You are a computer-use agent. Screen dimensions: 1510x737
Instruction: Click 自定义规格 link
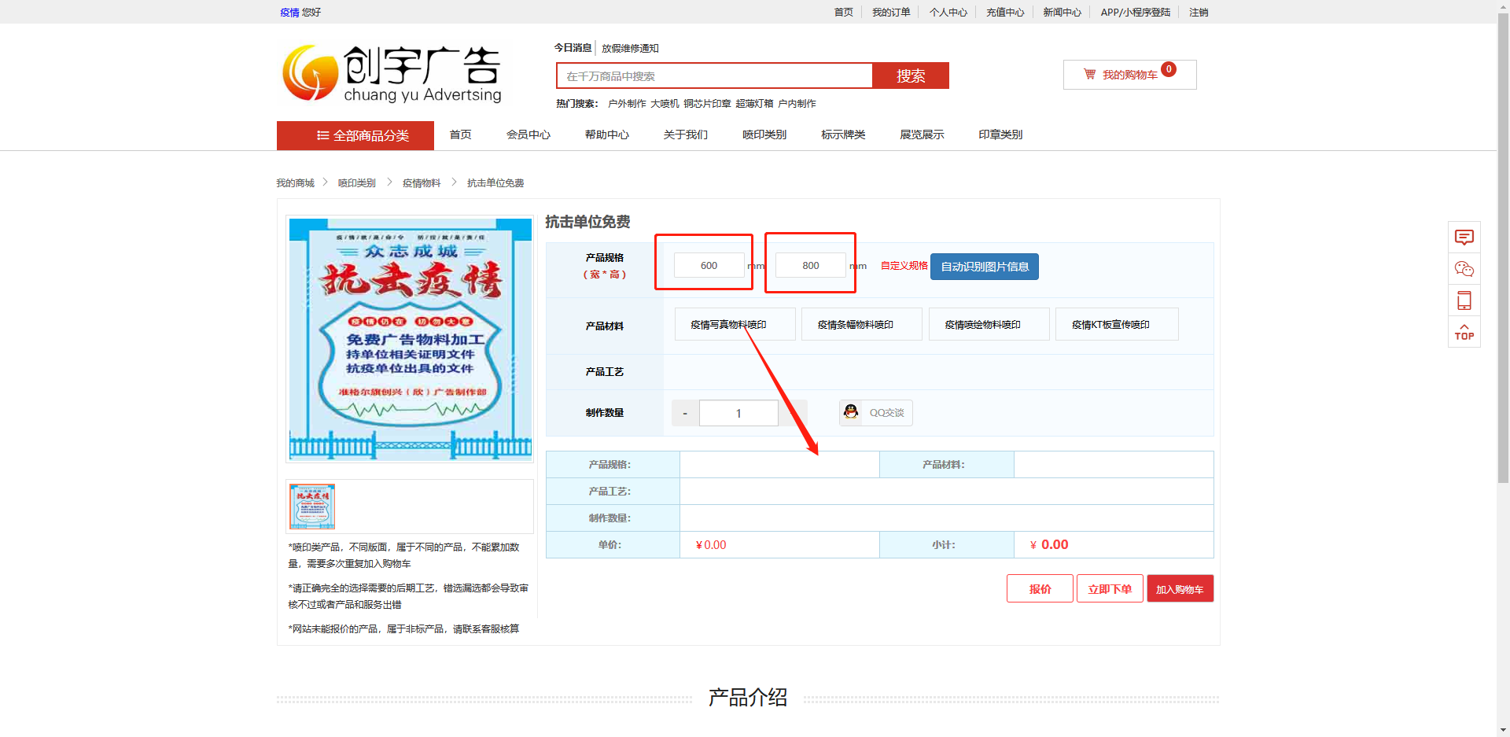(904, 266)
